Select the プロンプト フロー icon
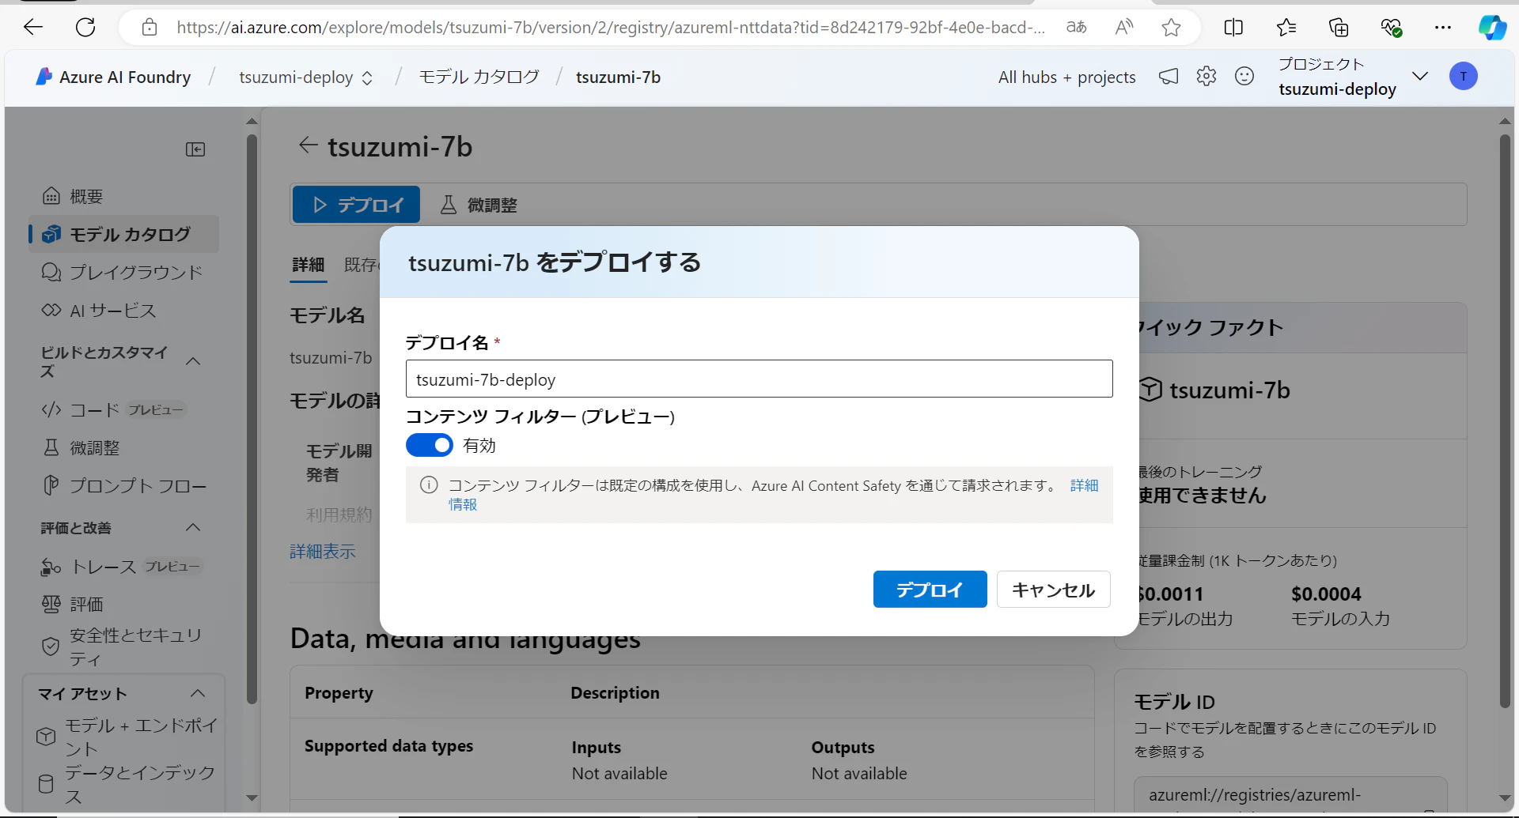This screenshot has width=1519, height=818. [x=51, y=485]
